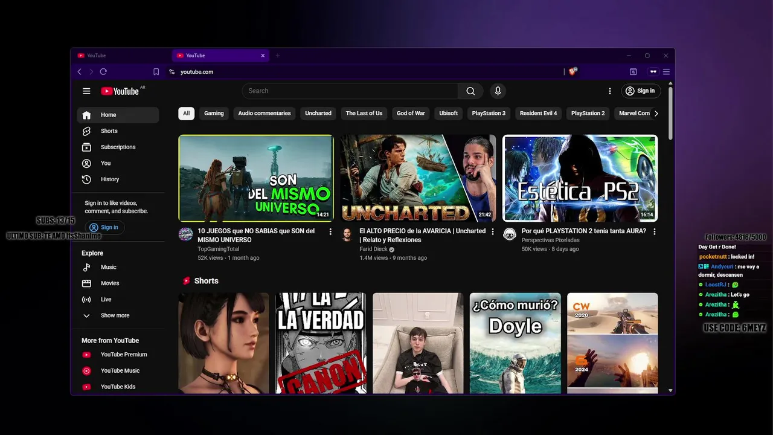Open YouTube Music link

118,371
